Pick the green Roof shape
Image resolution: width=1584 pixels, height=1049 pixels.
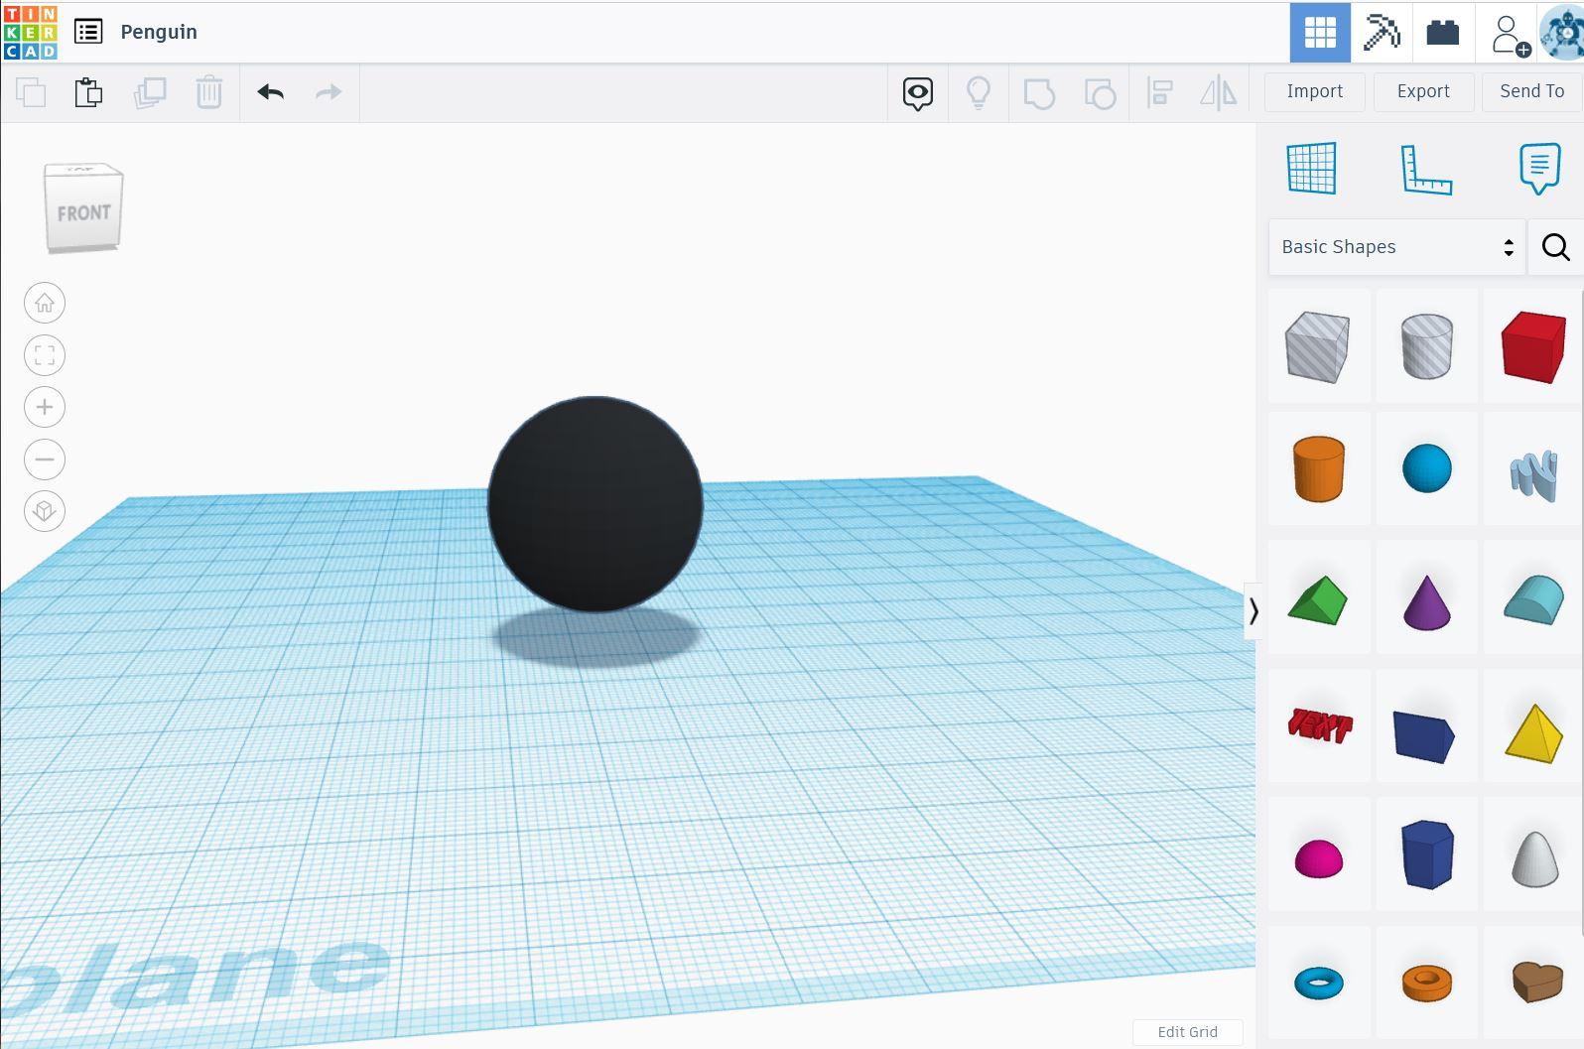click(1319, 597)
